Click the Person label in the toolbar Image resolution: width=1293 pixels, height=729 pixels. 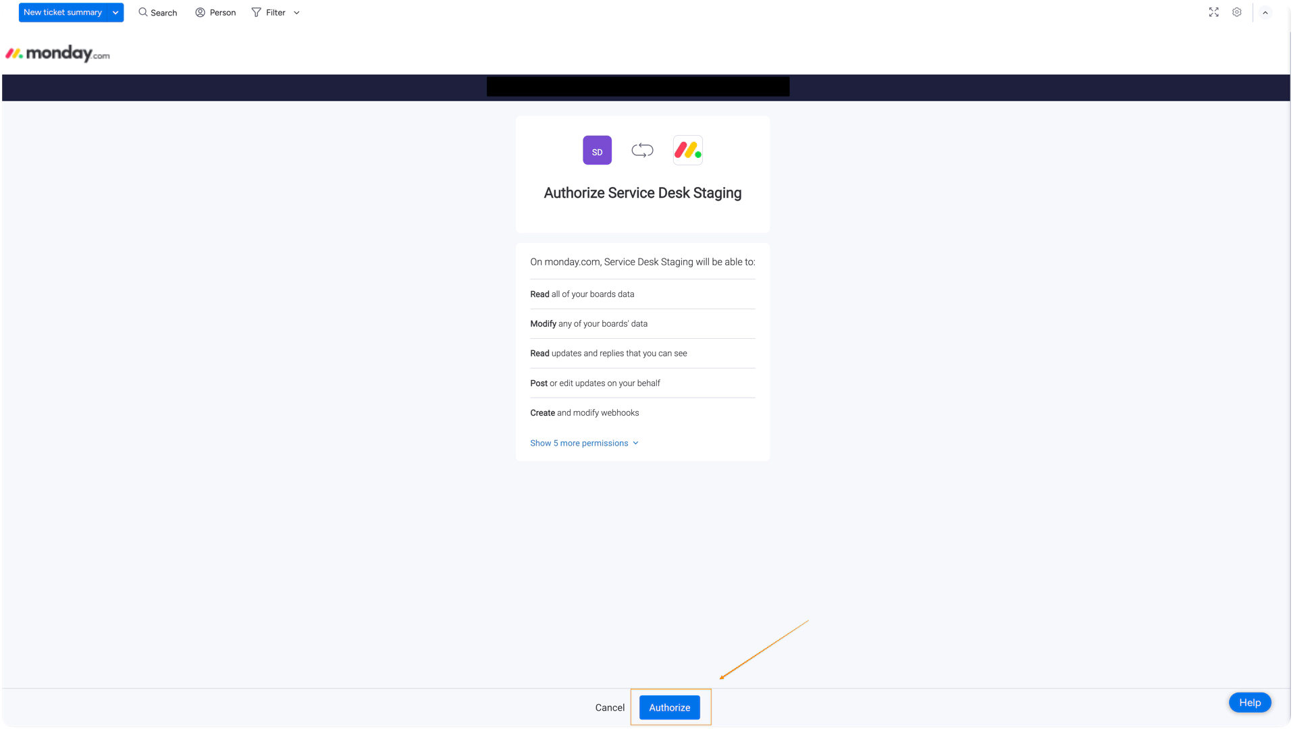(223, 13)
